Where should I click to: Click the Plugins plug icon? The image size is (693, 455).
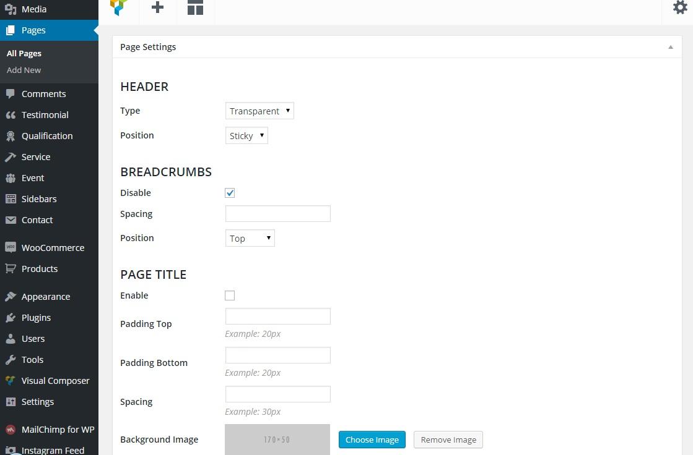[11, 318]
